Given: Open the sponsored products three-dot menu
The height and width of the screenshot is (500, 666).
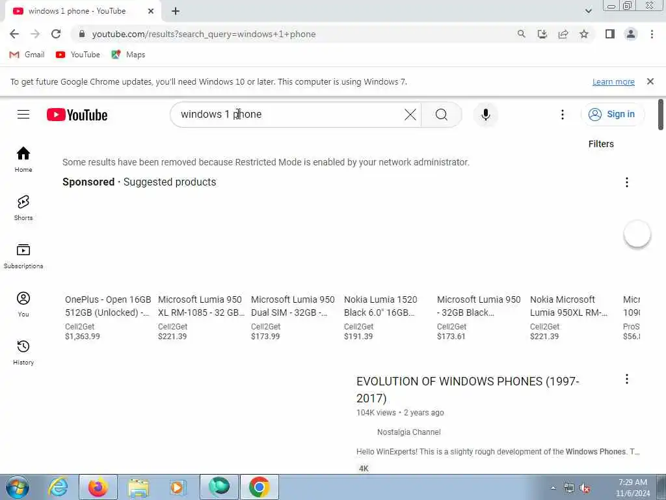Looking at the screenshot, I should [x=626, y=182].
